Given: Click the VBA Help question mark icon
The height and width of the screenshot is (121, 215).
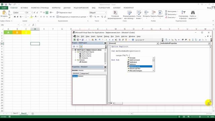Looking at the screenshot, I should pos(133,40).
